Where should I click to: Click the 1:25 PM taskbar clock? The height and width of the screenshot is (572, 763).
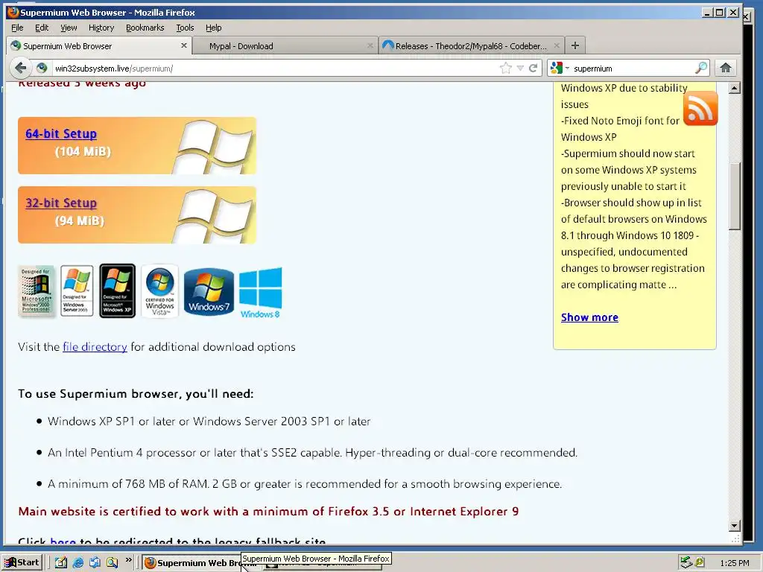[x=735, y=563]
